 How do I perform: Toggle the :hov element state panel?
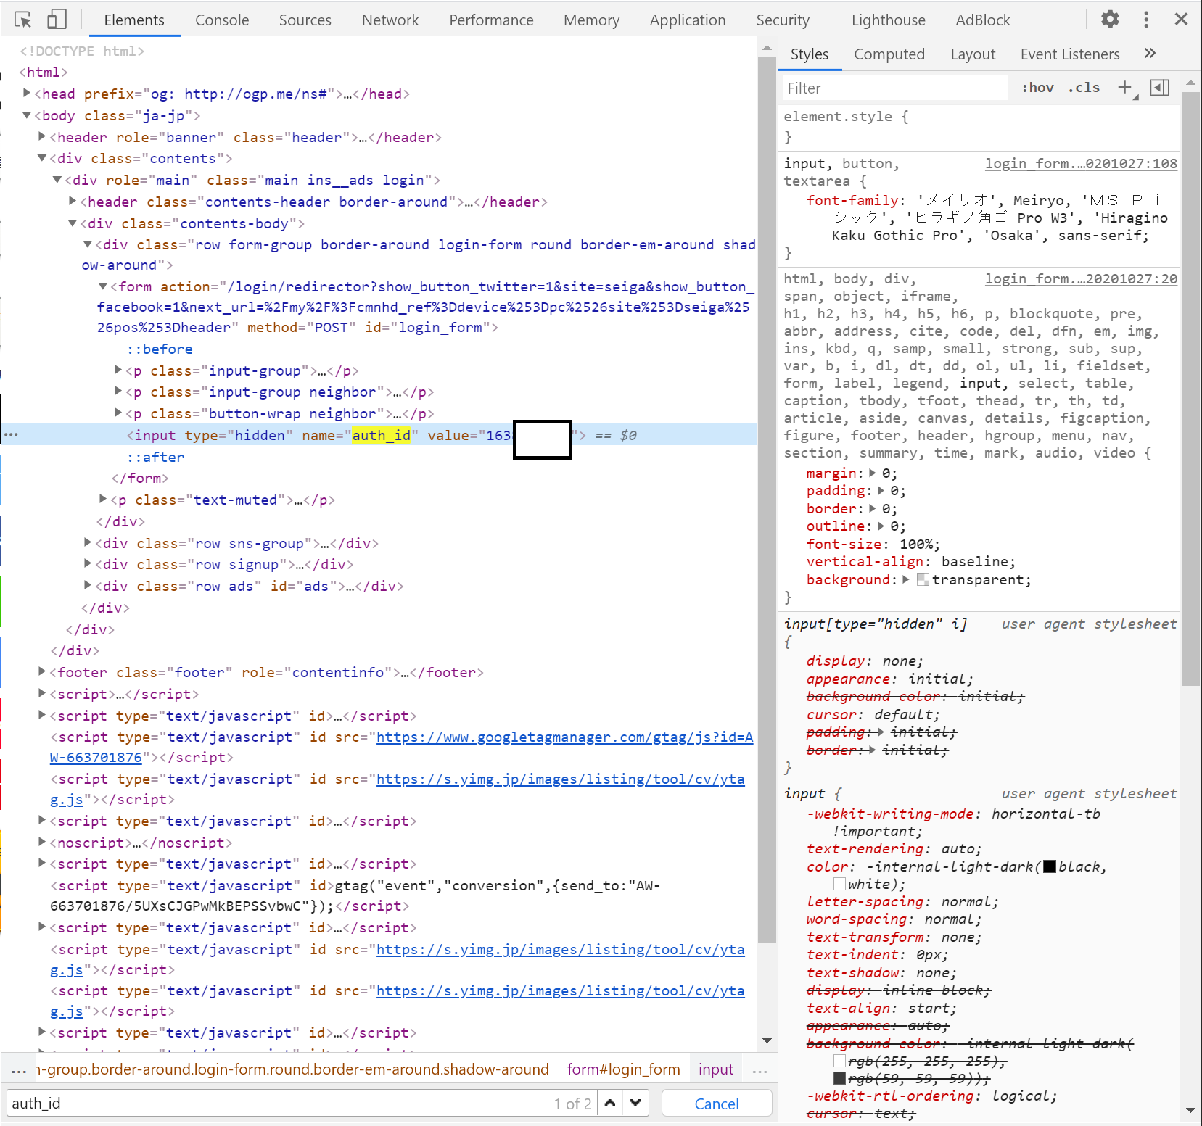coord(1037,88)
